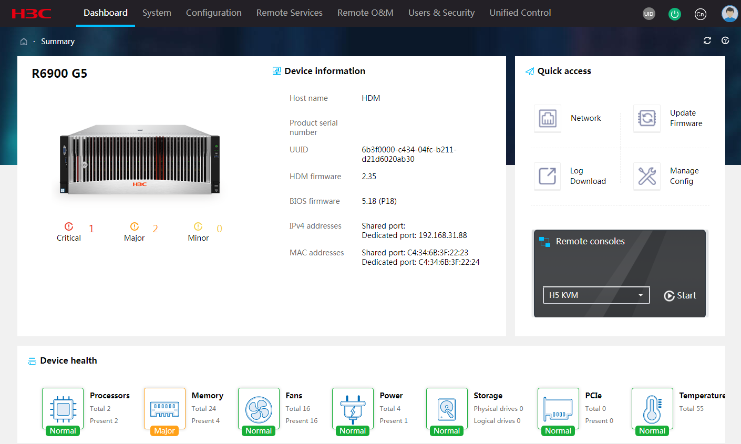
Task: Open the Remote O&M menu
Action: coord(365,13)
